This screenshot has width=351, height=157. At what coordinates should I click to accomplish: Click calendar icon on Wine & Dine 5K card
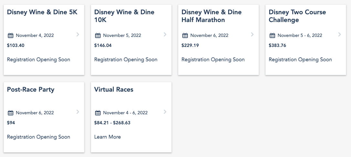click(x=10, y=36)
